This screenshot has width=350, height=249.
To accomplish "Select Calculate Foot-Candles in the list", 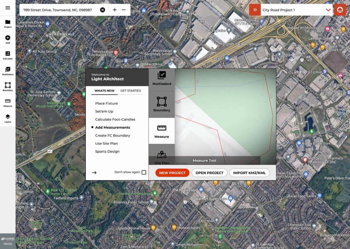I will 115,119.
